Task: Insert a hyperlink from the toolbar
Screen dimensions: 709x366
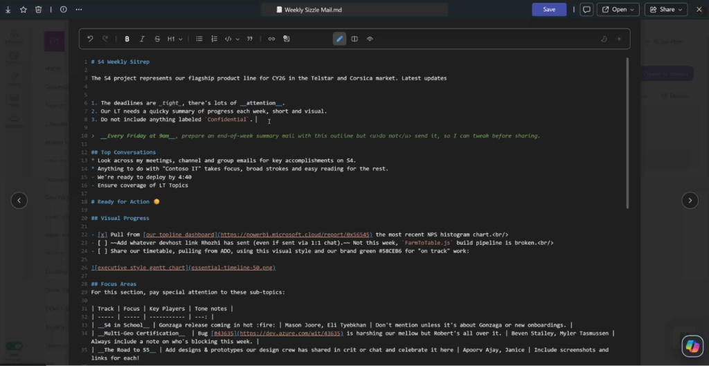Action: [271, 39]
